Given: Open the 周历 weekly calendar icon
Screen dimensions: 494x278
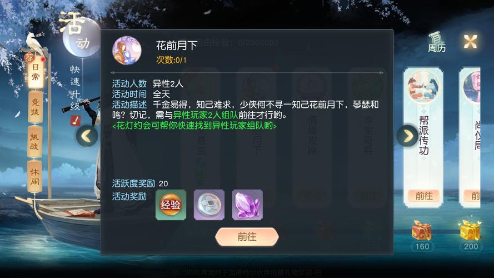Looking at the screenshot, I should (437, 42).
